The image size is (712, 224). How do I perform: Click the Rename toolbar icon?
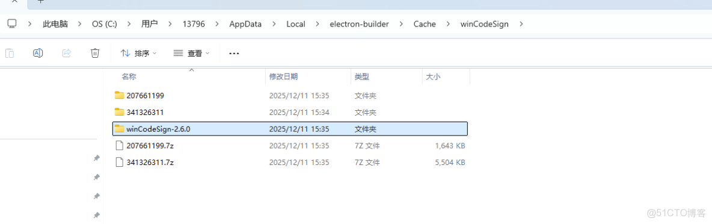(x=38, y=53)
